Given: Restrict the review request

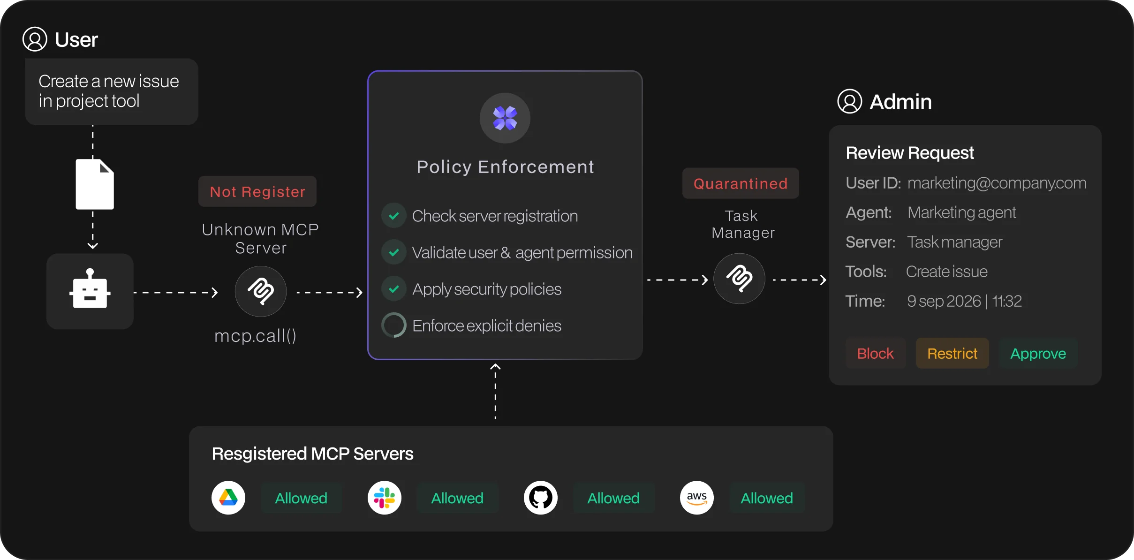Looking at the screenshot, I should point(953,353).
